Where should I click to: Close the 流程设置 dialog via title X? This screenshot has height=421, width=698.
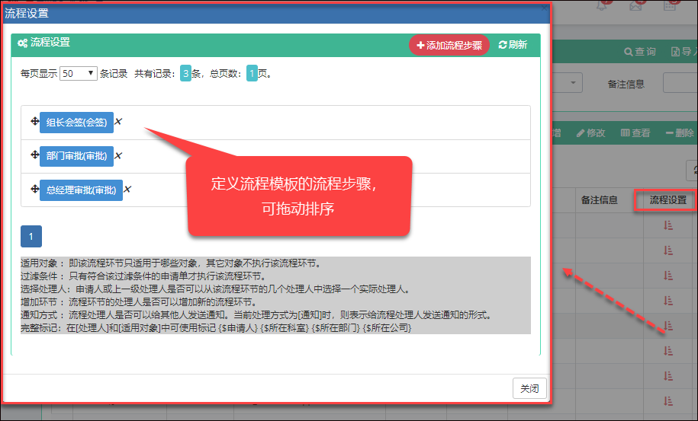544,8
